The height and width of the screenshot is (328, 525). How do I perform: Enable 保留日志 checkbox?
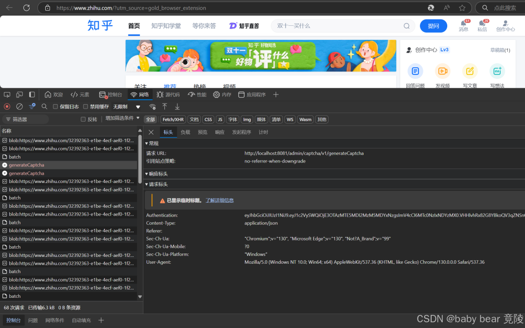click(55, 107)
